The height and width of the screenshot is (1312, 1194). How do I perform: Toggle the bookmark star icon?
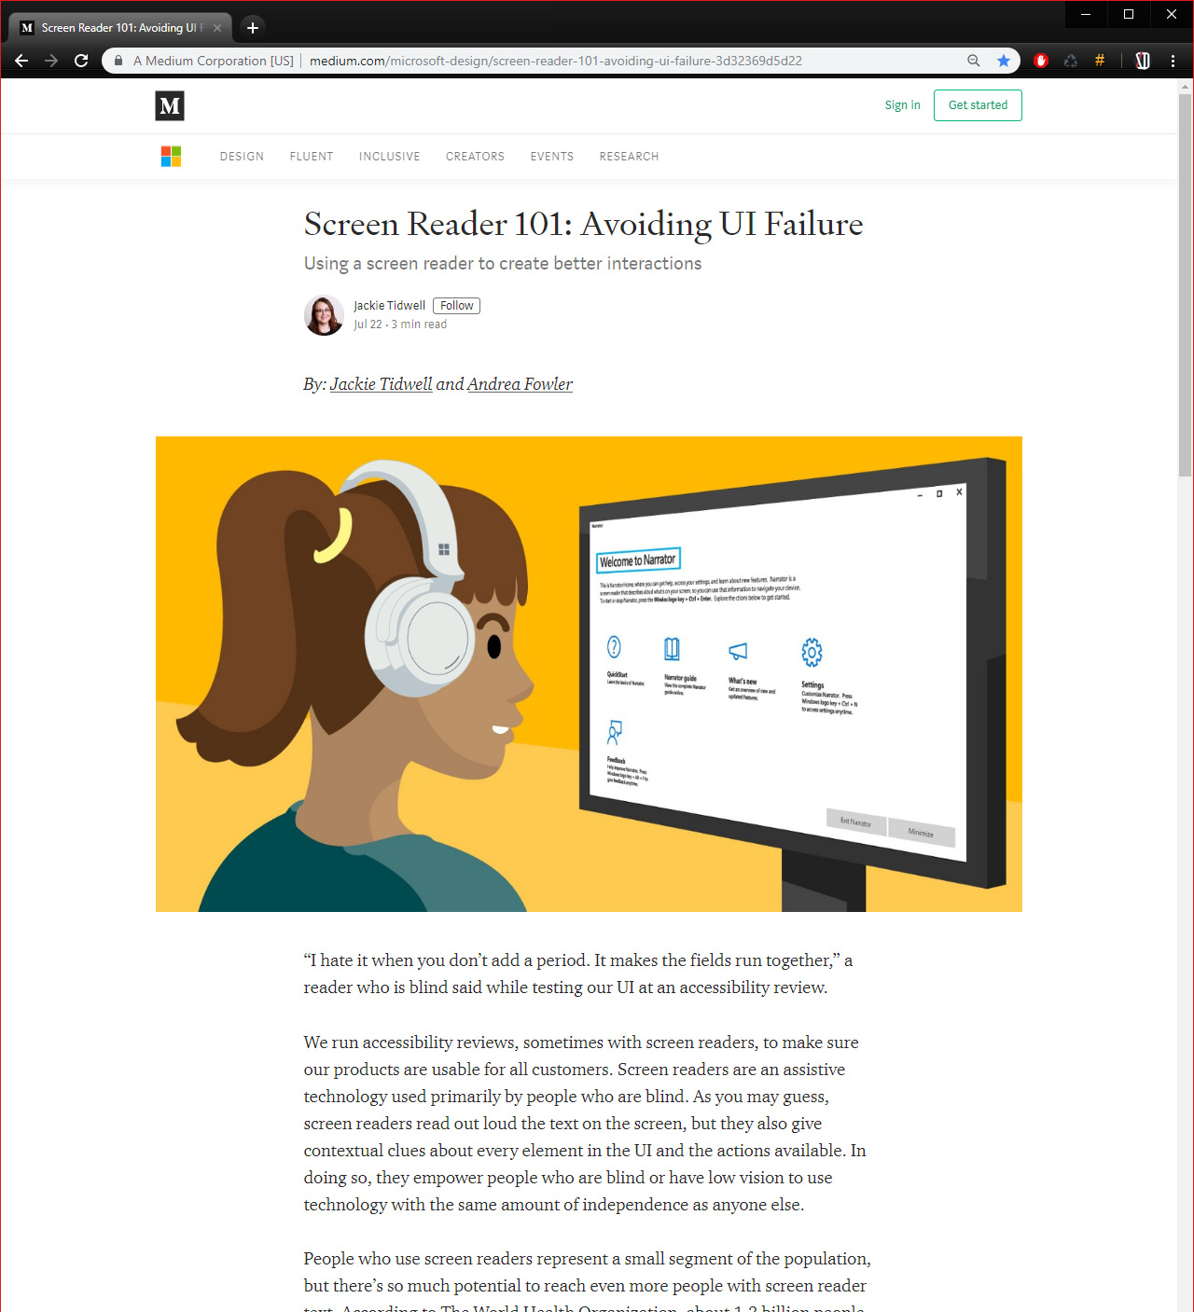(x=1004, y=61)
